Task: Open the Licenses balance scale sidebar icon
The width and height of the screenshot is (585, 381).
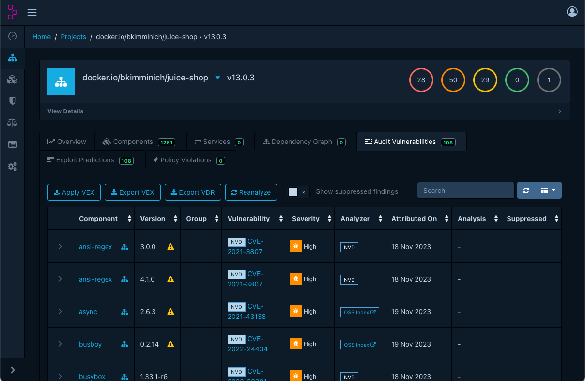Action: click(x=13, y=123)
